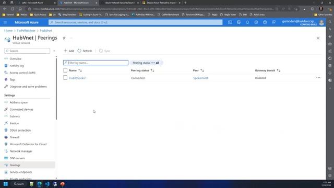Open the HubToSpoke1 row context menu ellipsis
334x188 pixels.
click(318, 78)
